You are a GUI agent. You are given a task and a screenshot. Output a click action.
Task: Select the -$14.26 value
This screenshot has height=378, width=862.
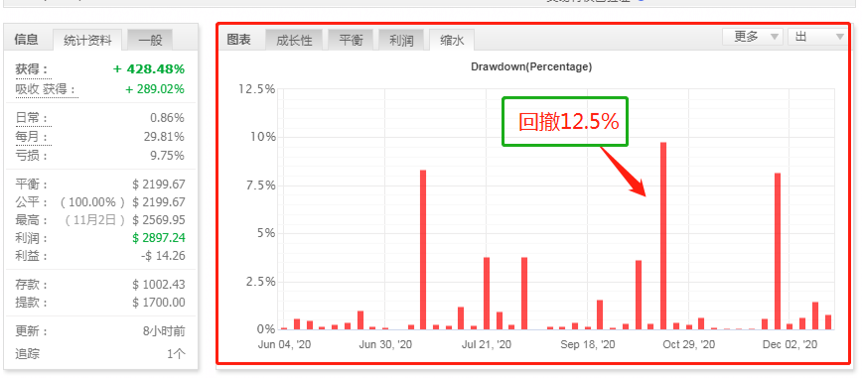[x=162, y=256]
